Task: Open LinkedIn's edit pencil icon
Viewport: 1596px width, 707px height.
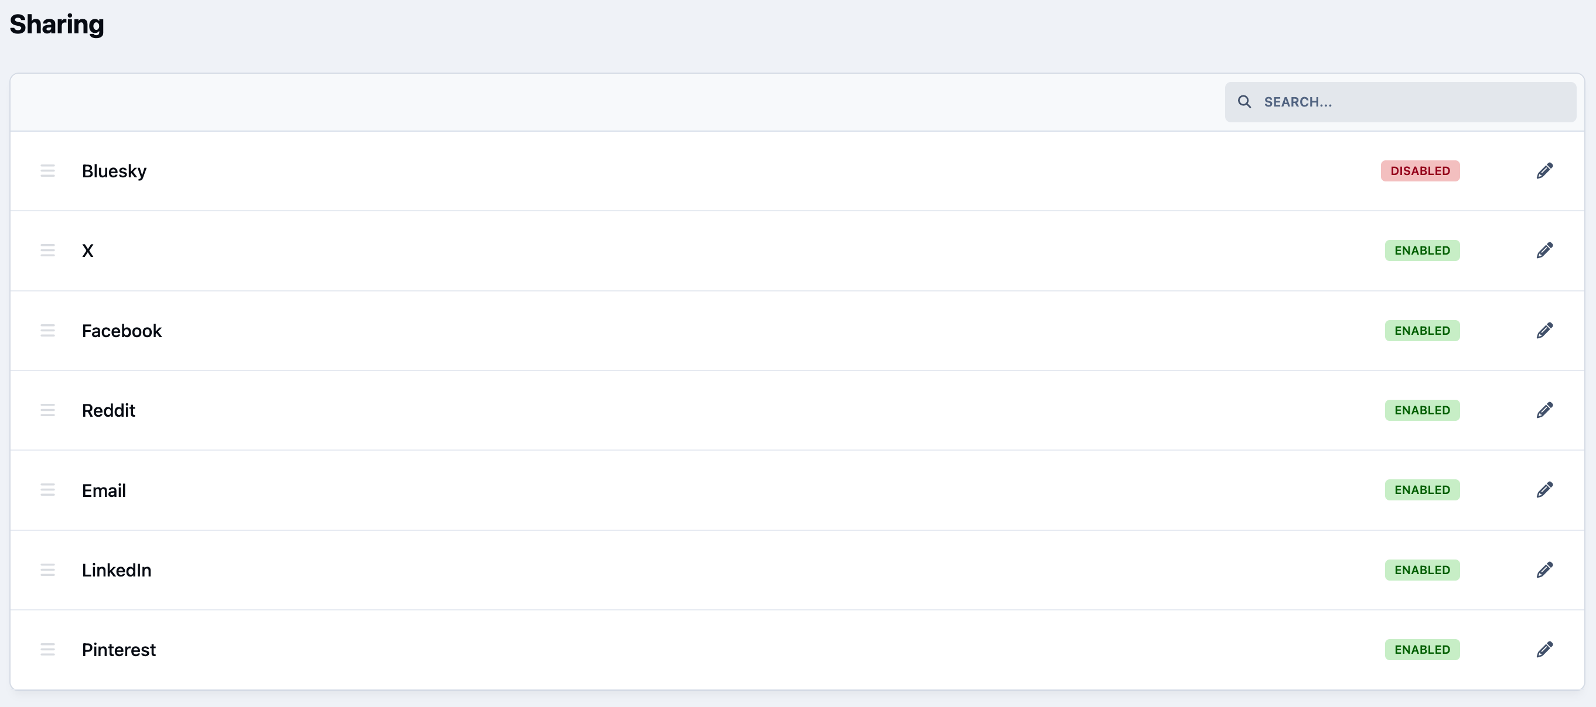Action: 1544,570
